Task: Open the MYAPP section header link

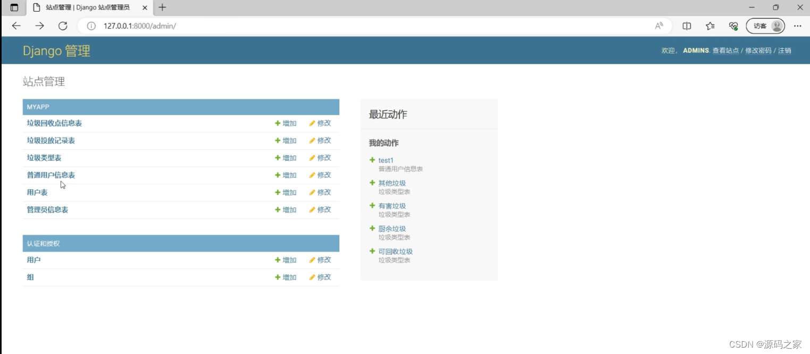Action: 38,107
